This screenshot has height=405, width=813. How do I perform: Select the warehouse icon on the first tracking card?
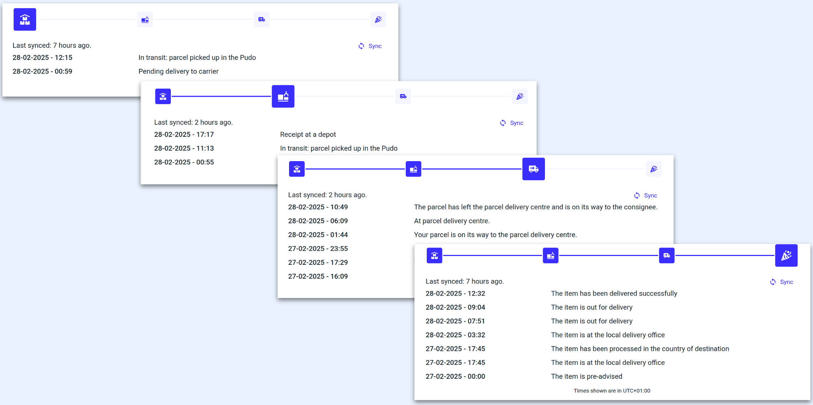(x=25, y=19)
